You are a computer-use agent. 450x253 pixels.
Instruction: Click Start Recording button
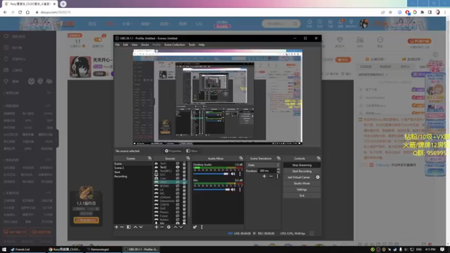pyautogui.click(x=301, y=171)
